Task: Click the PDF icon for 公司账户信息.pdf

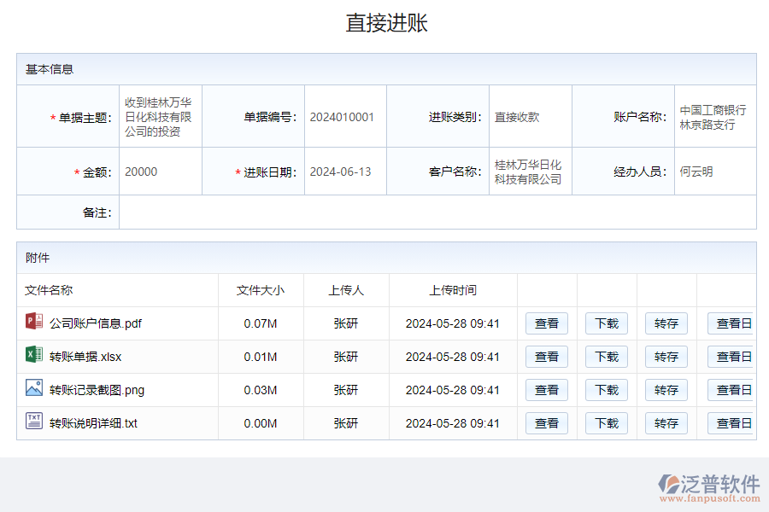Action: click(x=34, y=322)
